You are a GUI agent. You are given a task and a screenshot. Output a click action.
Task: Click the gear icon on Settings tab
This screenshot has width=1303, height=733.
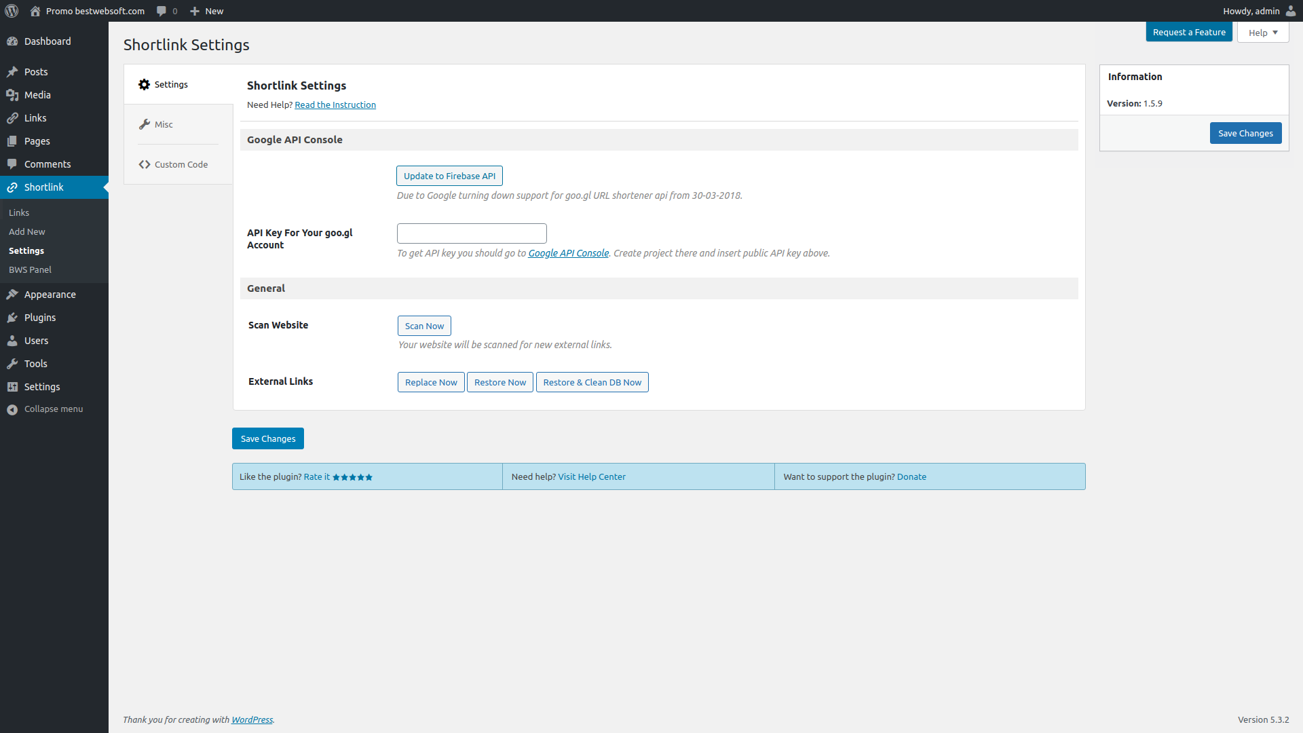(x=144, y=85)
